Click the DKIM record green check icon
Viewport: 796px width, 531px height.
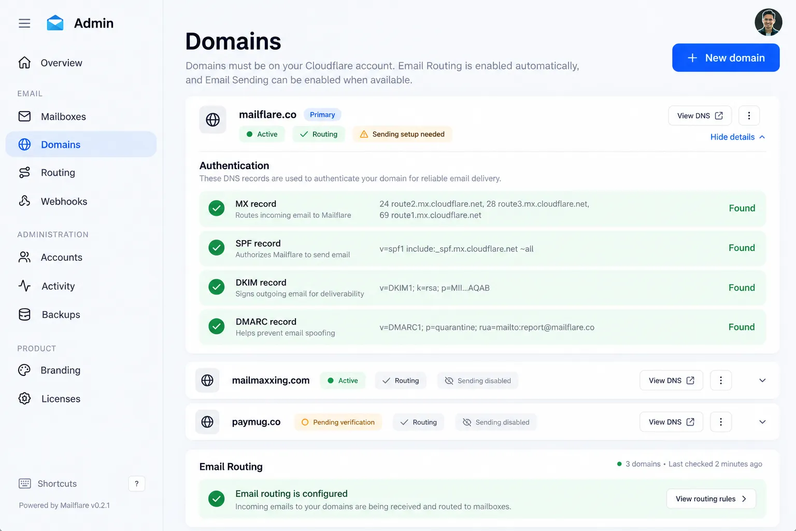click(217, 287)
